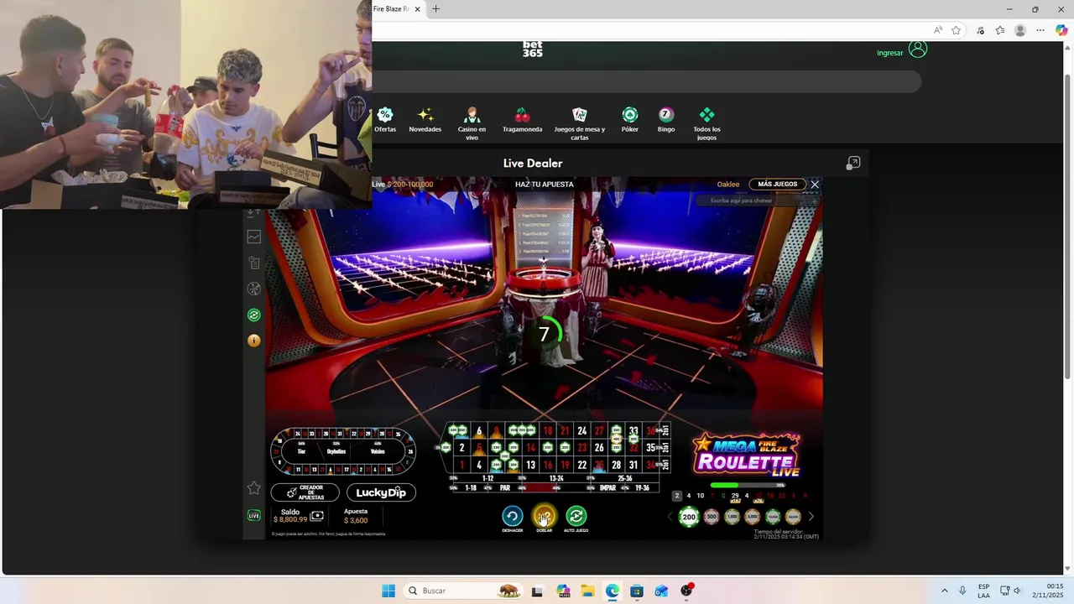Screen dimensions: 1074x604
Task: Open a new browser tab
Action: pos(435,9)
